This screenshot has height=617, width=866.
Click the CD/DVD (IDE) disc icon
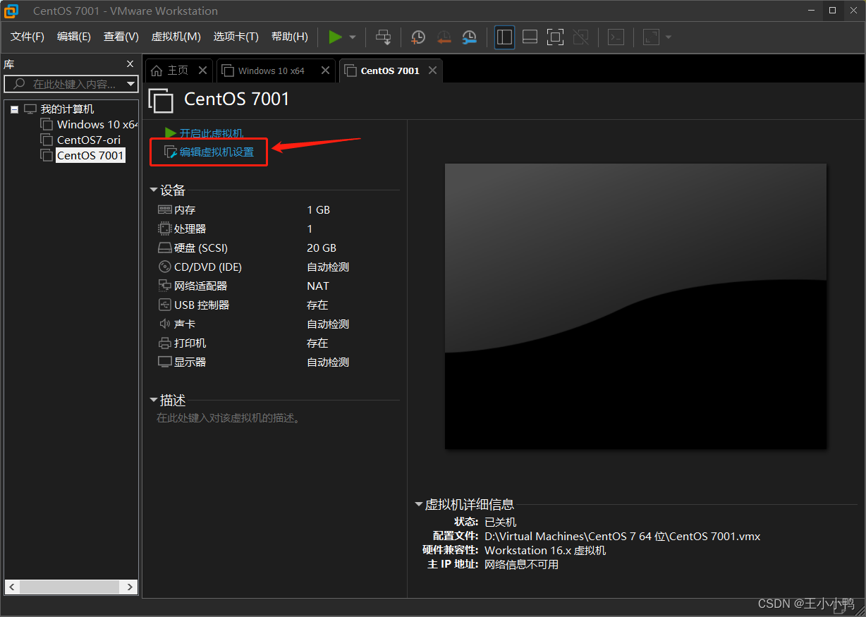(164, 267)
